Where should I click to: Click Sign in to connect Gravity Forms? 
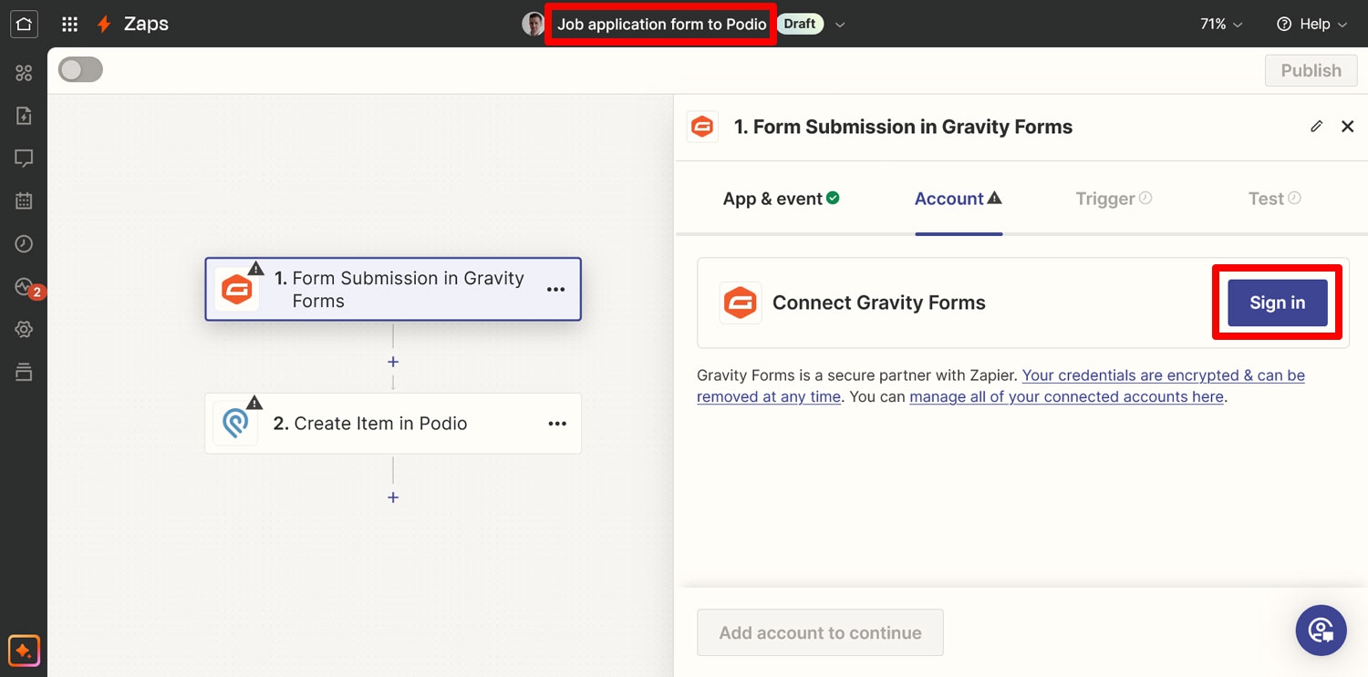point(1277,303)
